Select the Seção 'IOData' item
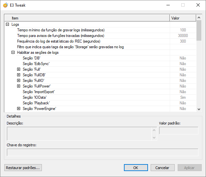 coord(35,97)
